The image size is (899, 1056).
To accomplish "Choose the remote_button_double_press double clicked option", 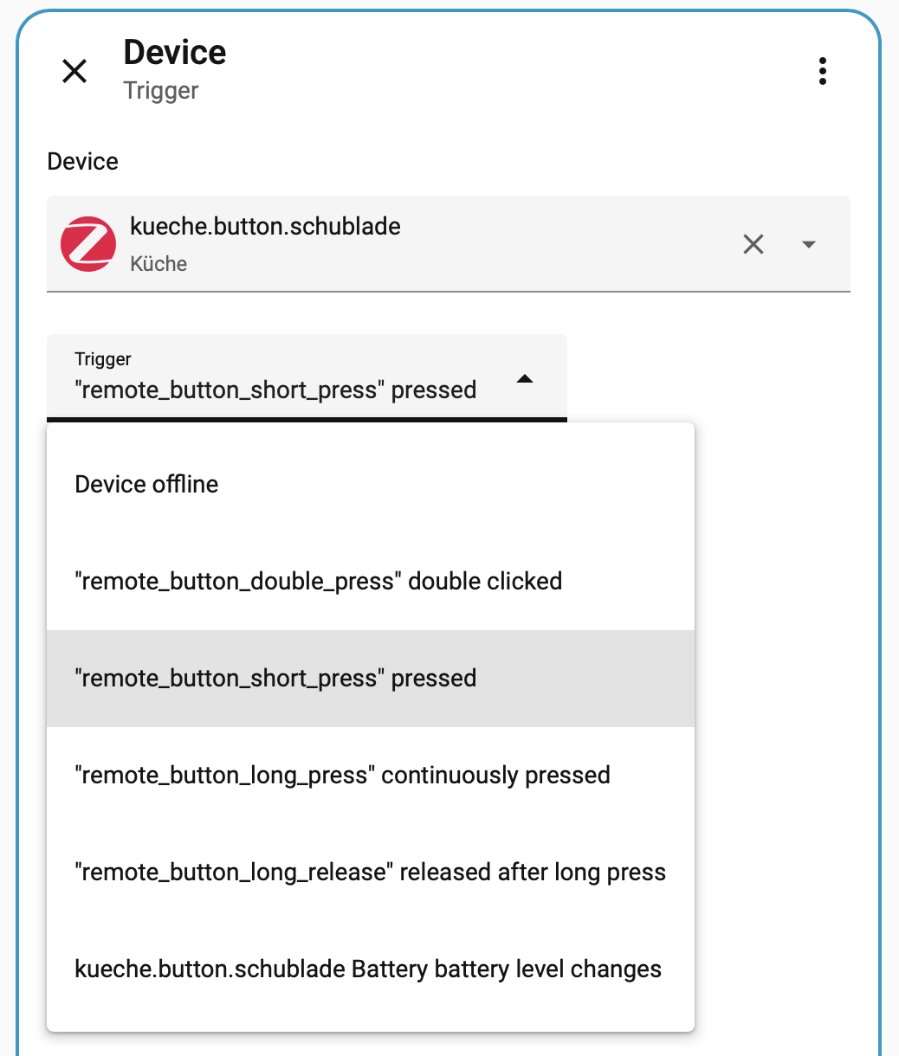I will [319, 581].
